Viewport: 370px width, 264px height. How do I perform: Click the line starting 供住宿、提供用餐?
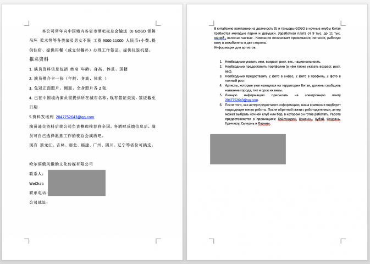point(90,50)
